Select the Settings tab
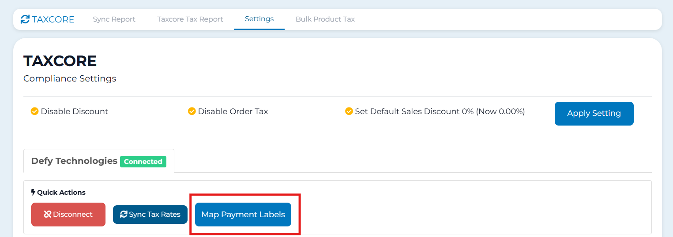 point(259,19)
